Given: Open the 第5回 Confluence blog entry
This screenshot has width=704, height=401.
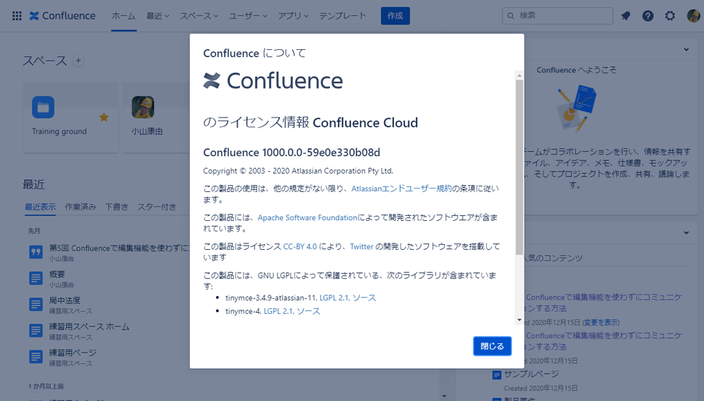Looking at the screenshot, I should click(x=120, y=248).
